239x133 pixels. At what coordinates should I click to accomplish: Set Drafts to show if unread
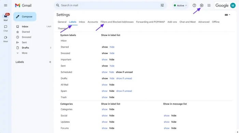pyautogui.click(x=124, y=78)
